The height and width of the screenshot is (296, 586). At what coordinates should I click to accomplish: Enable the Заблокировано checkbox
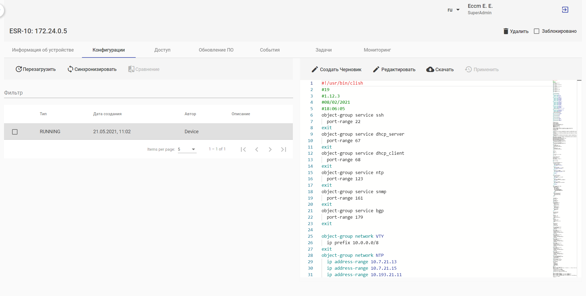tap(536, 31)
